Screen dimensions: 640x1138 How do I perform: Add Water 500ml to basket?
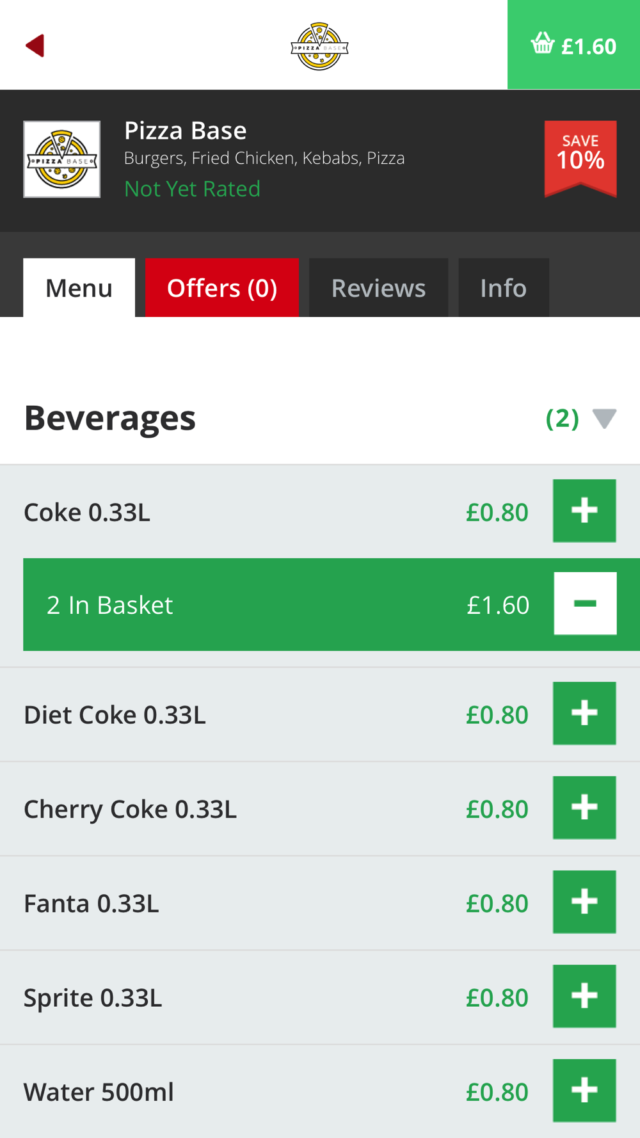point(584,1090)
